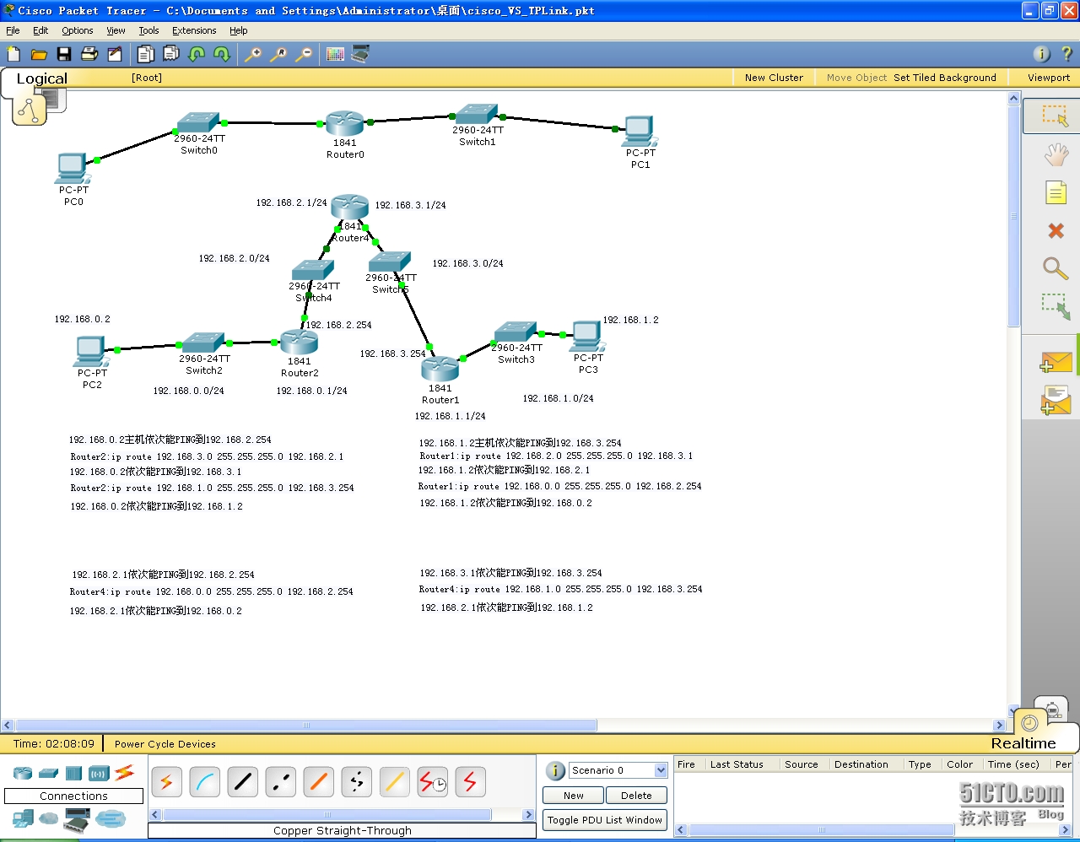Select the End Devices category
Viewport: 1080px width, 842px height.
23,818
